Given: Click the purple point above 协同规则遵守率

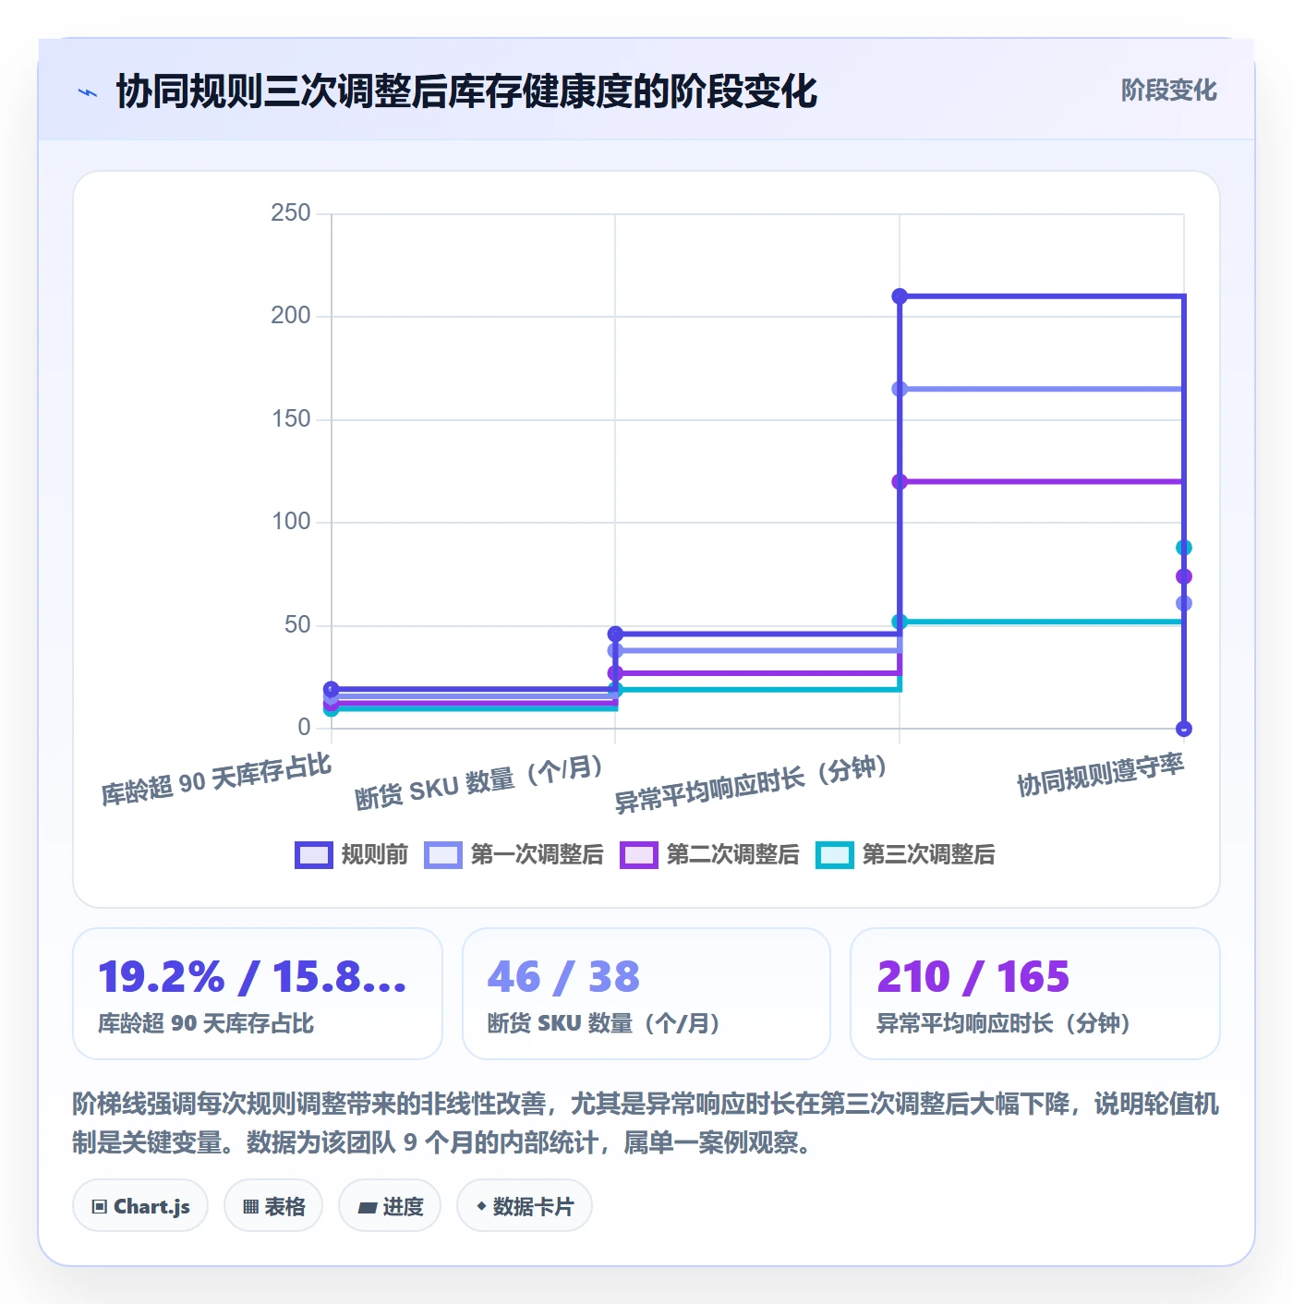Looking at the screenshot, I should 1184,577.
